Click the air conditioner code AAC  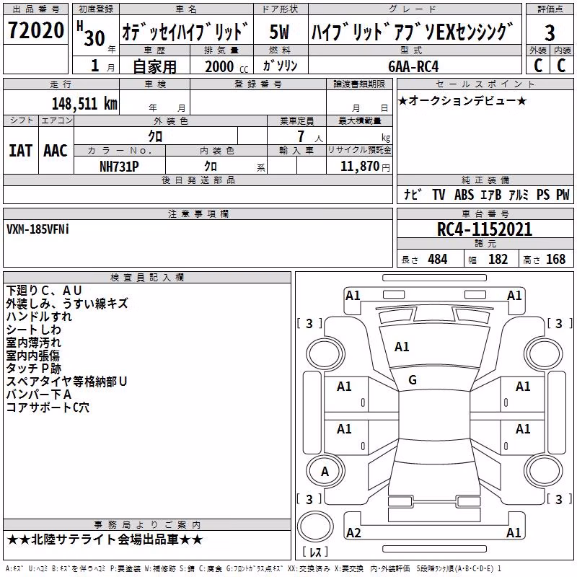coord(56,151)
